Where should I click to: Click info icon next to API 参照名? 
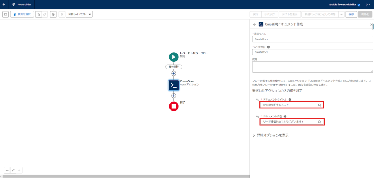(268, 47)
